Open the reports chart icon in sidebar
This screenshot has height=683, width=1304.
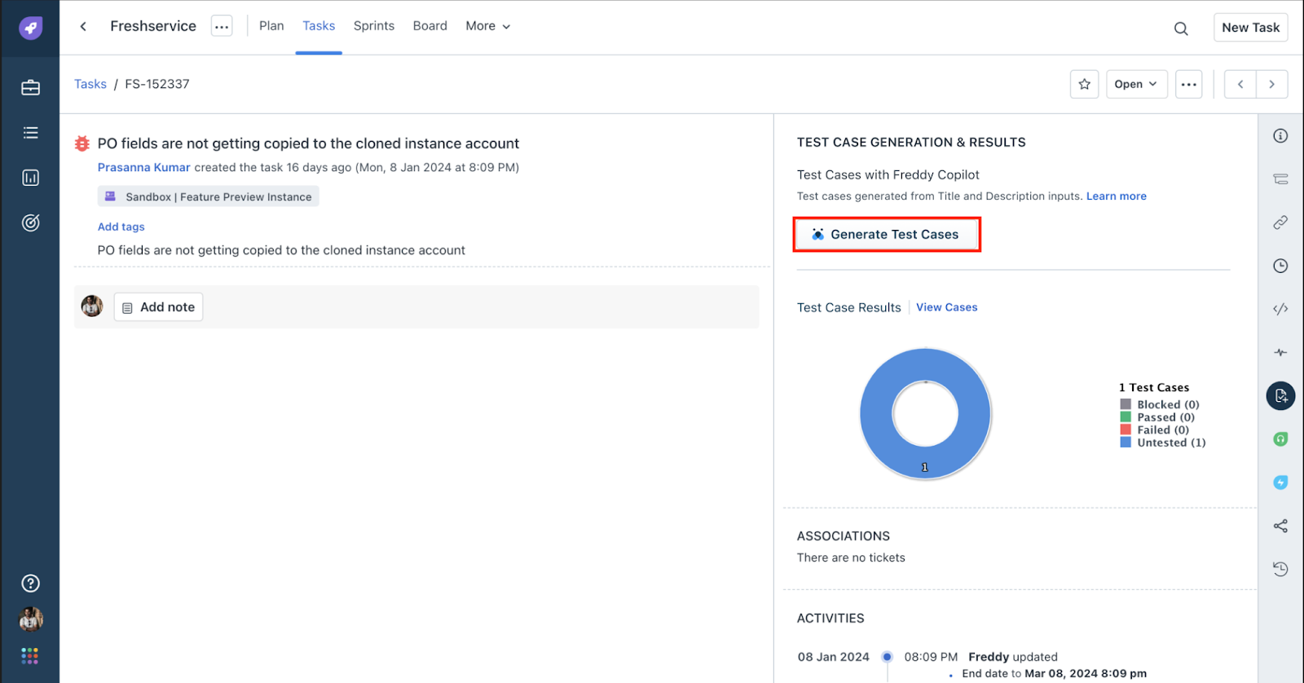[30, 178]
